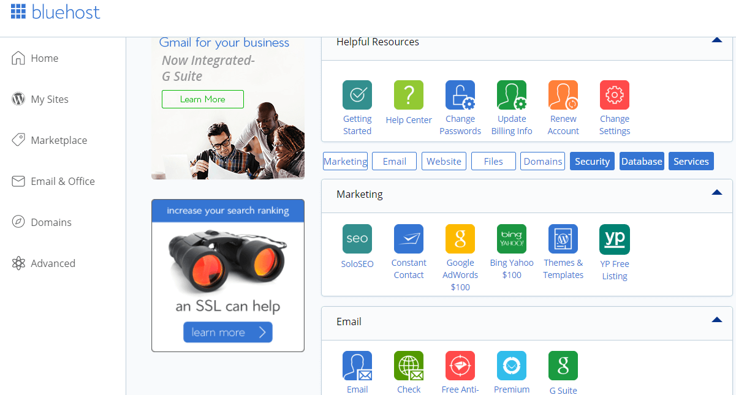Click the 'Gmail for your business' heading
The width and height of the screenshot is (736, 395).
click(x=224, y=42)
